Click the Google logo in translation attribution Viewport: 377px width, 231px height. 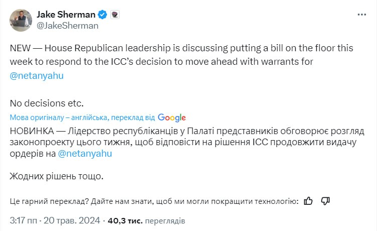tap(172, 118)
